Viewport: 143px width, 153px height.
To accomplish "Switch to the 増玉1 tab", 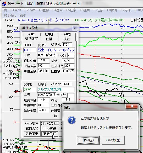I will pyautogui.click(x=31, y=35).
